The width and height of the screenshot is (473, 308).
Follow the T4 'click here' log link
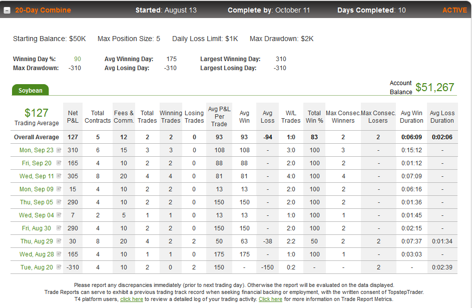tap(132, 299)
